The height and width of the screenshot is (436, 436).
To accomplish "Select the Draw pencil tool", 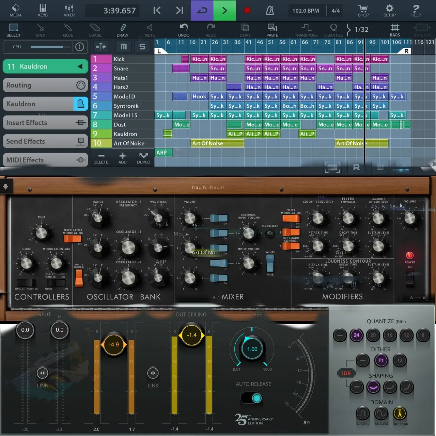I will tap(123, 30).
